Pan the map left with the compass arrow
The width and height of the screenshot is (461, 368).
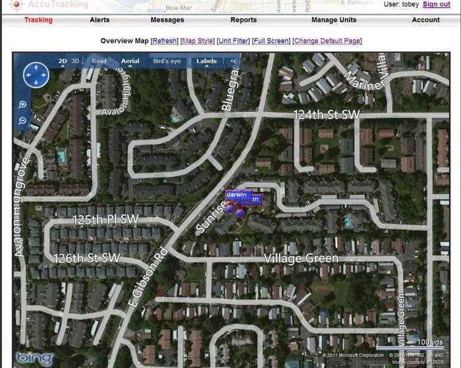[28, 75]
